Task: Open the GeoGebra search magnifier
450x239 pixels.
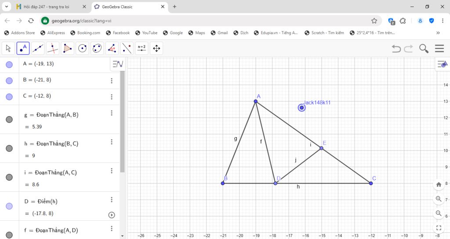Action: tap(424, 49)
